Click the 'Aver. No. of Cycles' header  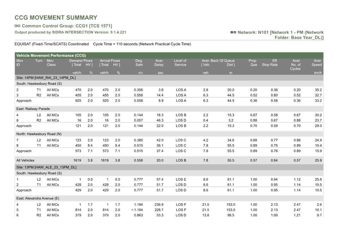click(295, 65)
